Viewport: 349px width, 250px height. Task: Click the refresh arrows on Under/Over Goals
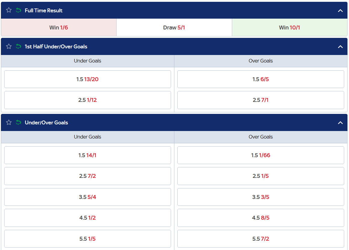coord(18,123)
